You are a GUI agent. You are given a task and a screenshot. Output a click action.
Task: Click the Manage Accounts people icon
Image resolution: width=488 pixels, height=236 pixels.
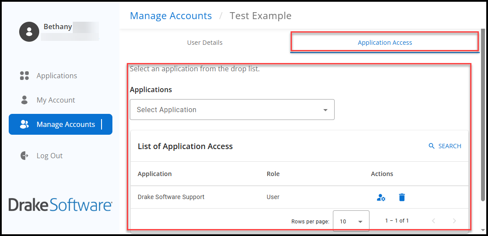24,124
